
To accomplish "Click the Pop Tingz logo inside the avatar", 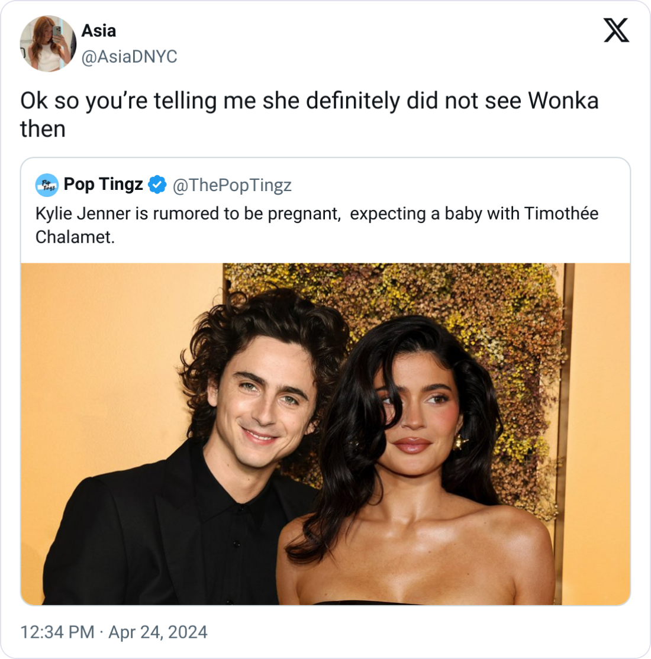I will (x=46, y=184).
